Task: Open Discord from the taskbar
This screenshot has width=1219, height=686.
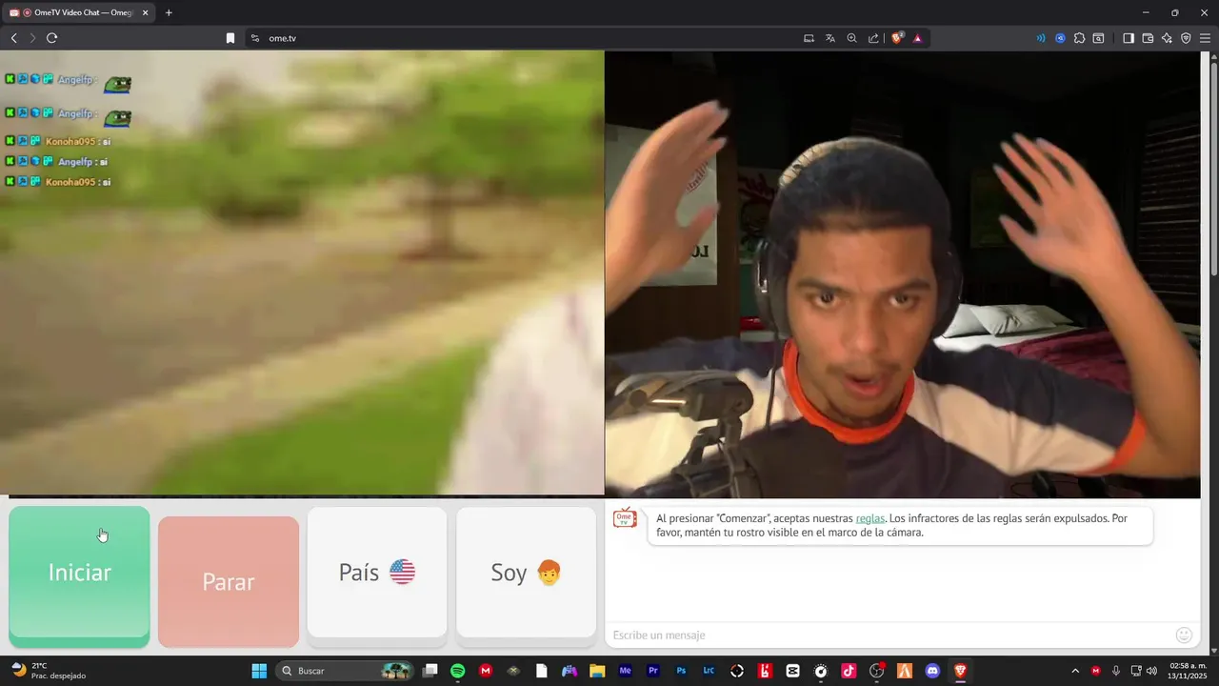Action: coord(932,671)
